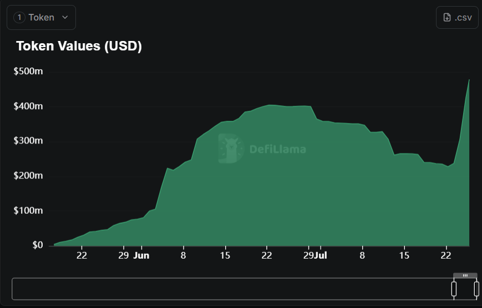482x308 pixels.
Task: Click the left handle of the range slider
Action: pos(454,289)
